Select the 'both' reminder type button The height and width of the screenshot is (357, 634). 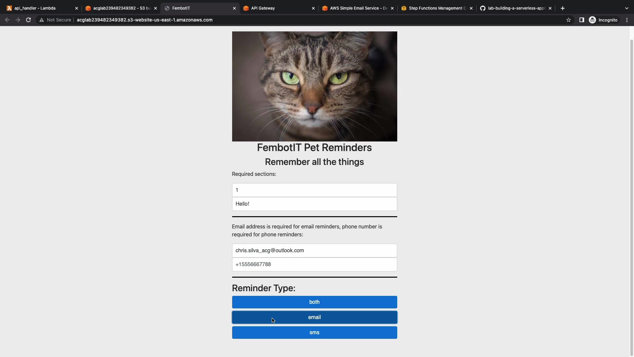point(314,302)
